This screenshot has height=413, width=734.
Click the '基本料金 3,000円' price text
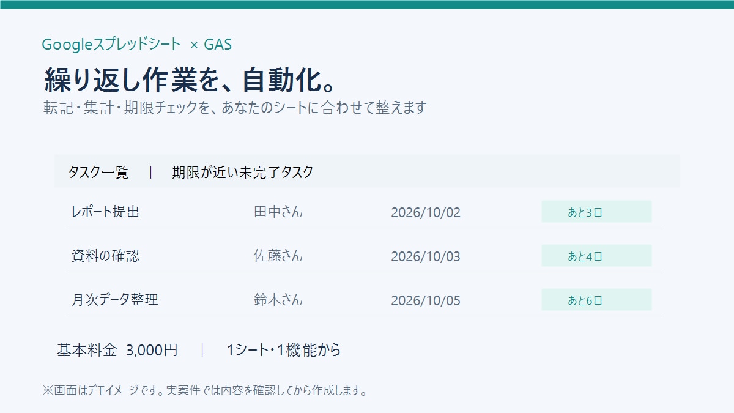[117, 351]
